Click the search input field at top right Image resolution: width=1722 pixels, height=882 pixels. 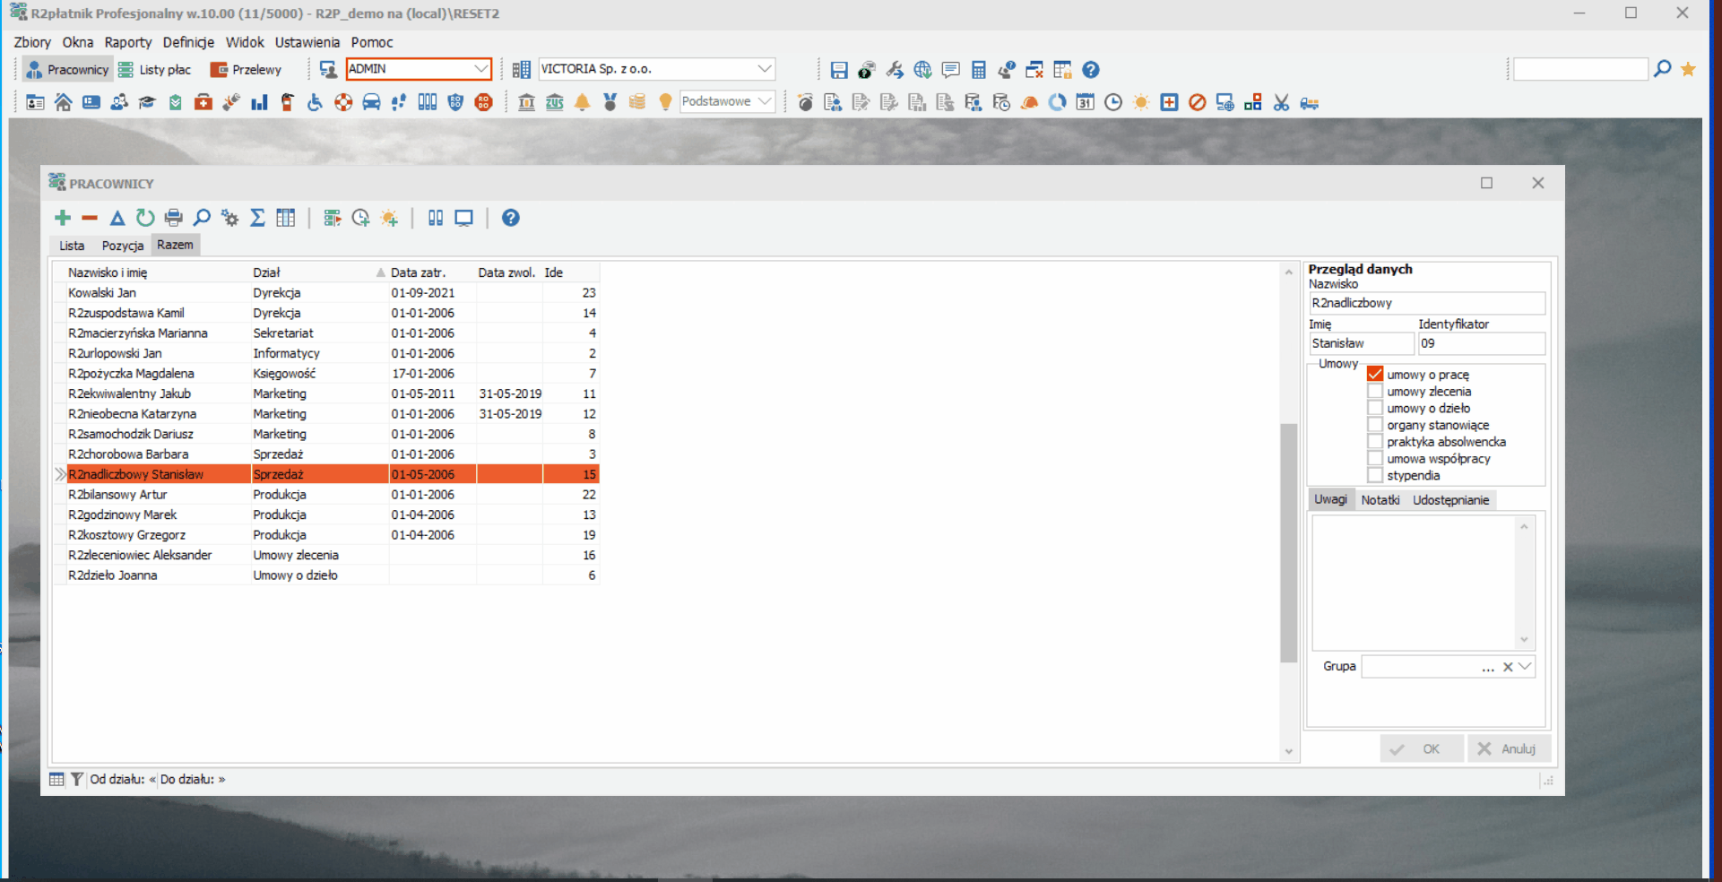pos(1580,69)
